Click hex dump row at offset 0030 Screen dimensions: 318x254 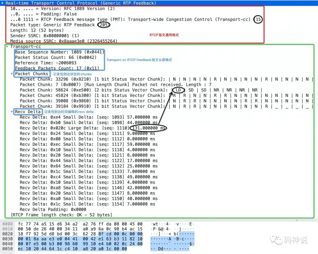(x=80, y=238)
